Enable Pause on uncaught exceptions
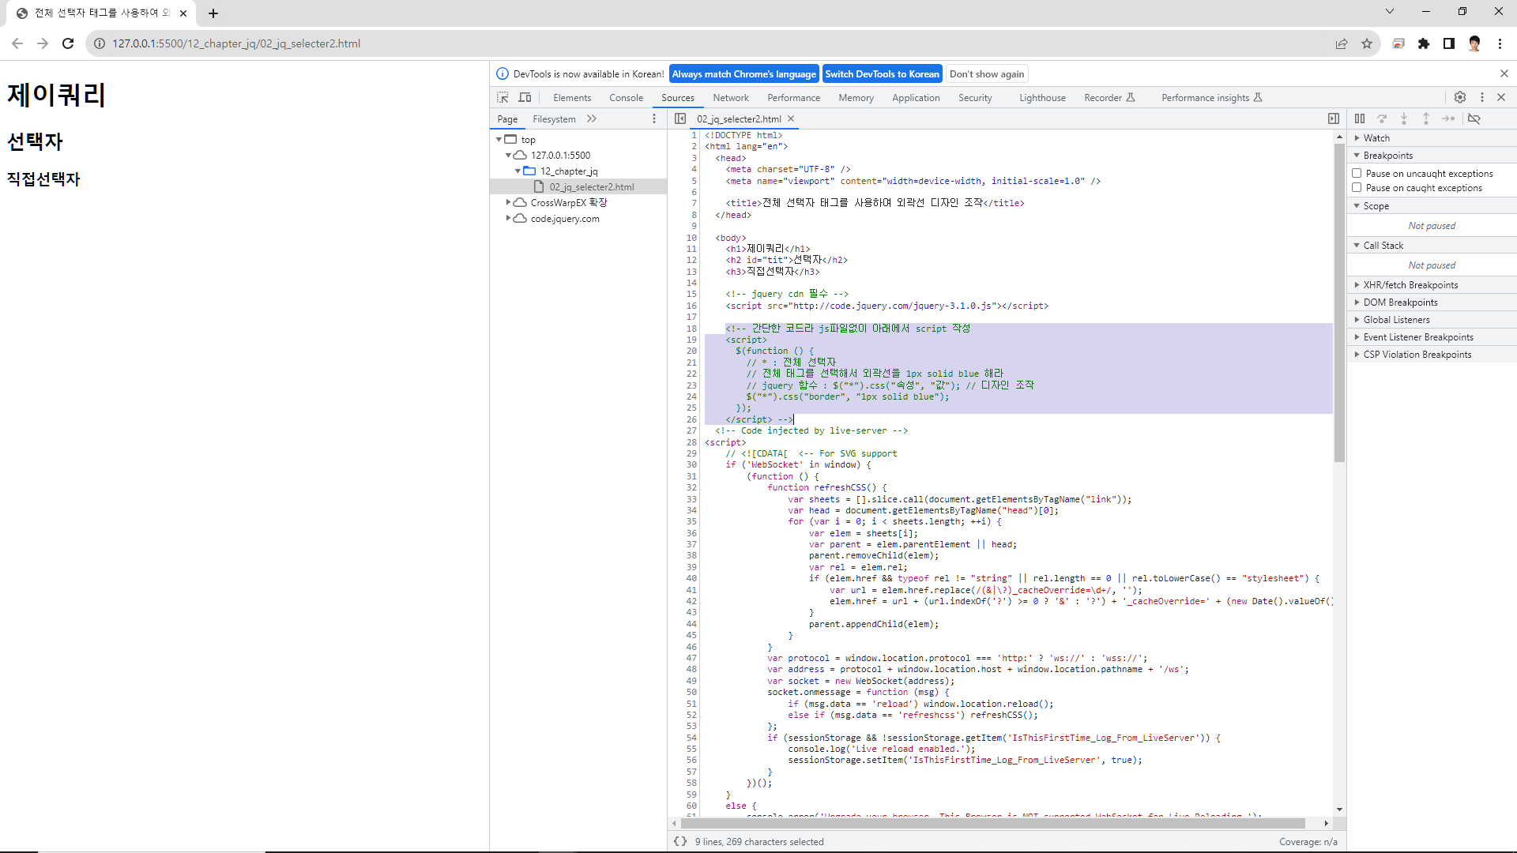 tap(1357, 173)
